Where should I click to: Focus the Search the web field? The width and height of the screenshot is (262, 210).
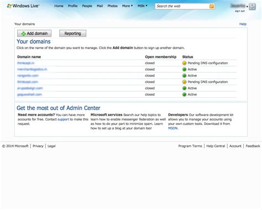pos(182,6)
